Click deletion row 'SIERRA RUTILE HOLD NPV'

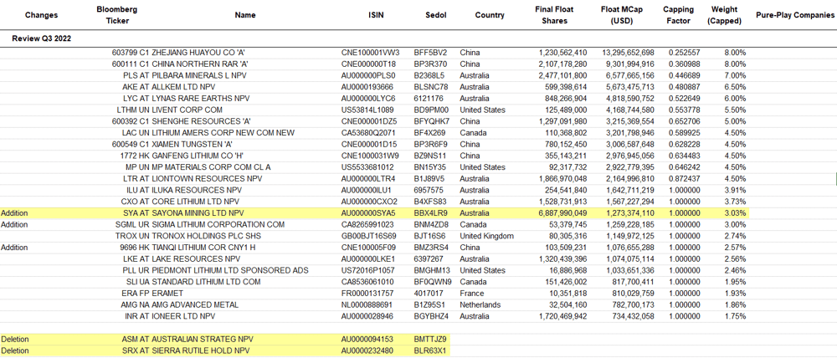203,350
